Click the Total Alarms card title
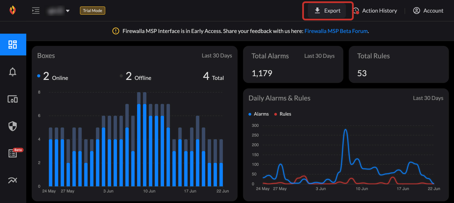The height and width of the screenshot is (203, 454). coord(270,56)
